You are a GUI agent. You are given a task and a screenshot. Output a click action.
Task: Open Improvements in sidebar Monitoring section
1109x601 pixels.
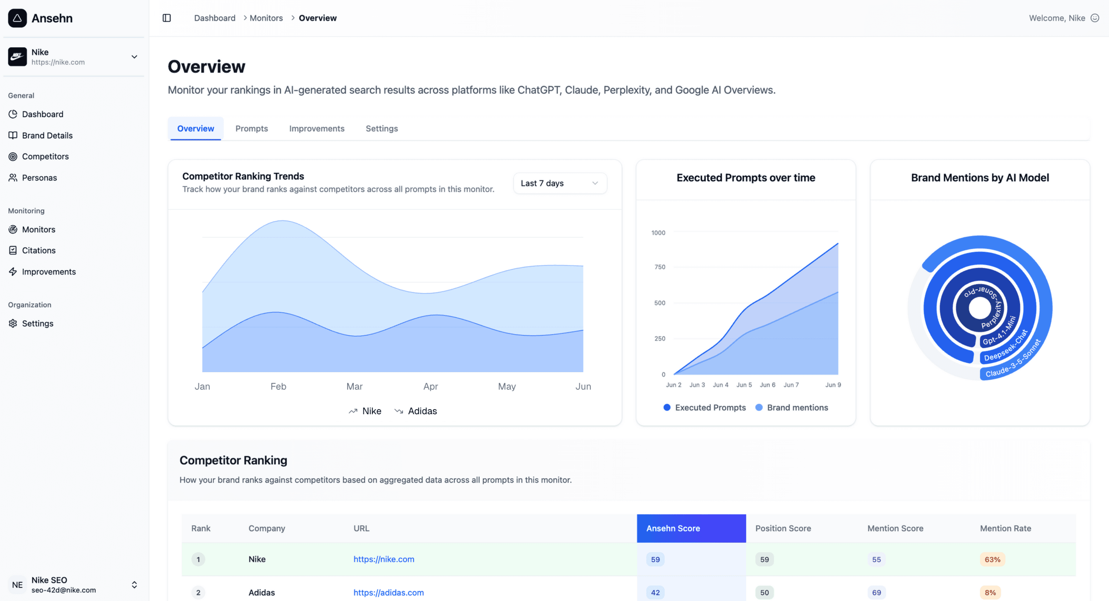(49, 272)
